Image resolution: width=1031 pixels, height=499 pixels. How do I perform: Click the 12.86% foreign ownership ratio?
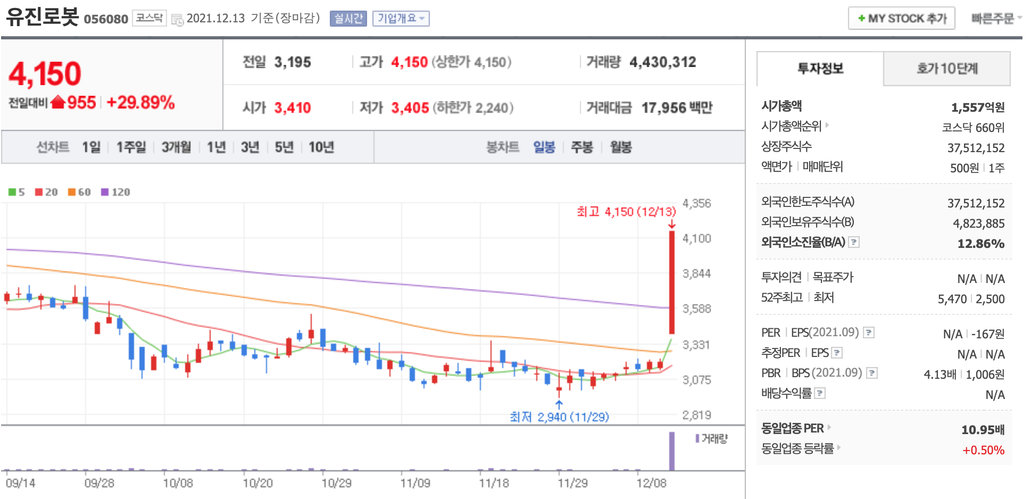pos(981,244)
